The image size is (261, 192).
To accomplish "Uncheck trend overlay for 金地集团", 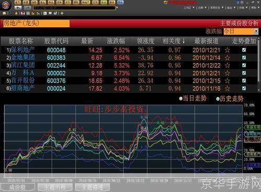I will pyautogui.click(x=244, y=58).
